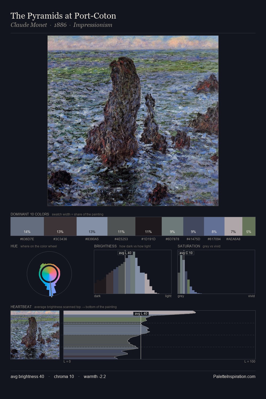Click the title 'The Pyramids at Port-Coton'

click(x=63, y=16)
